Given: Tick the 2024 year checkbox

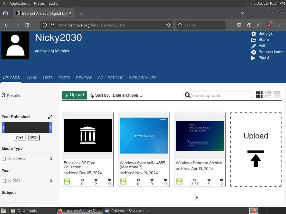Looking at the screenshot, I should (4, 181).
